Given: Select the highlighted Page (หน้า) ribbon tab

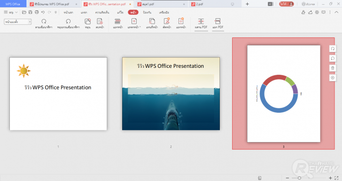Looking at the screenshot, I should (x=133, y=12).
